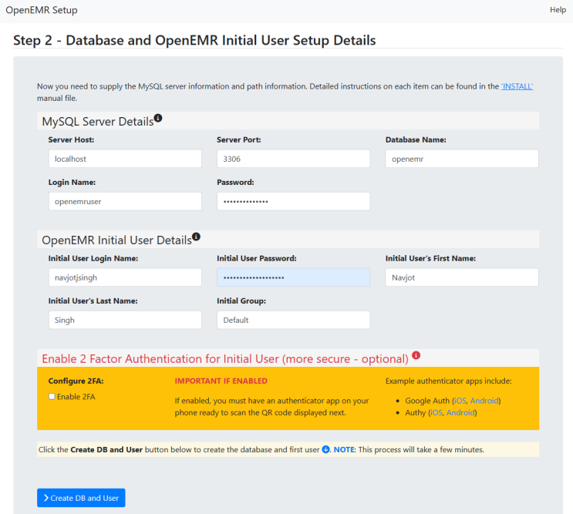Open the 'INSTALL' manual link
This screenshot has width=573, height=514.
[517, 86]
